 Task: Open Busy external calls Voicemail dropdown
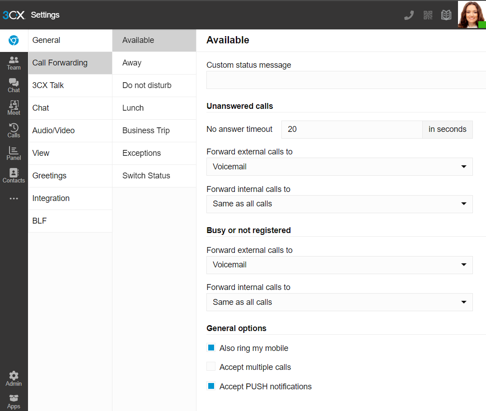[339, 265]
